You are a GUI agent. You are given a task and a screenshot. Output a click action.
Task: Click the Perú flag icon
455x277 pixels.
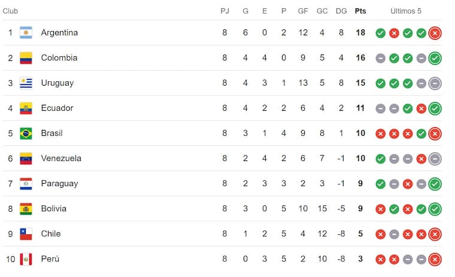(x=26, y=259)
